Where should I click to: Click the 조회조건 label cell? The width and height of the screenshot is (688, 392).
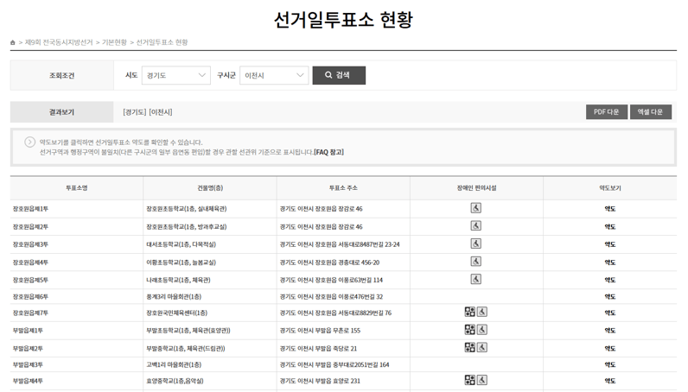[62, 75]
